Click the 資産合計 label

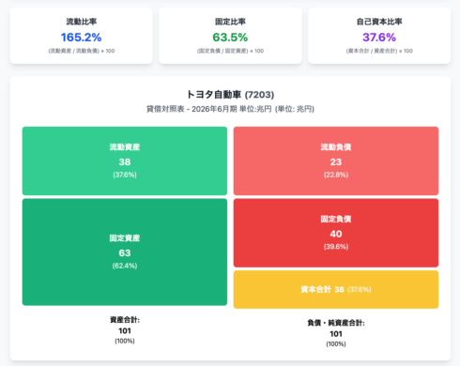pyautogui.click(x=125, y=320)
